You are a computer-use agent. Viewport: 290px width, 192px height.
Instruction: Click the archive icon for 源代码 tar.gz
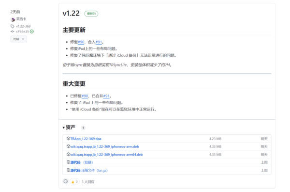(x=68, y=170)
